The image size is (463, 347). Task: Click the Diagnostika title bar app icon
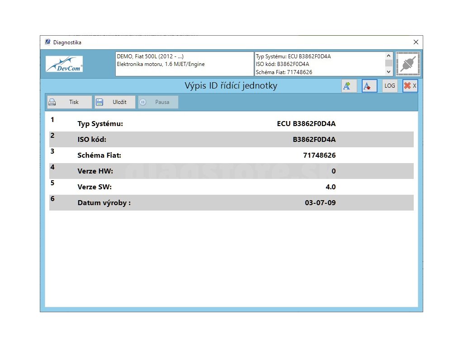click(x=47, y=42)
